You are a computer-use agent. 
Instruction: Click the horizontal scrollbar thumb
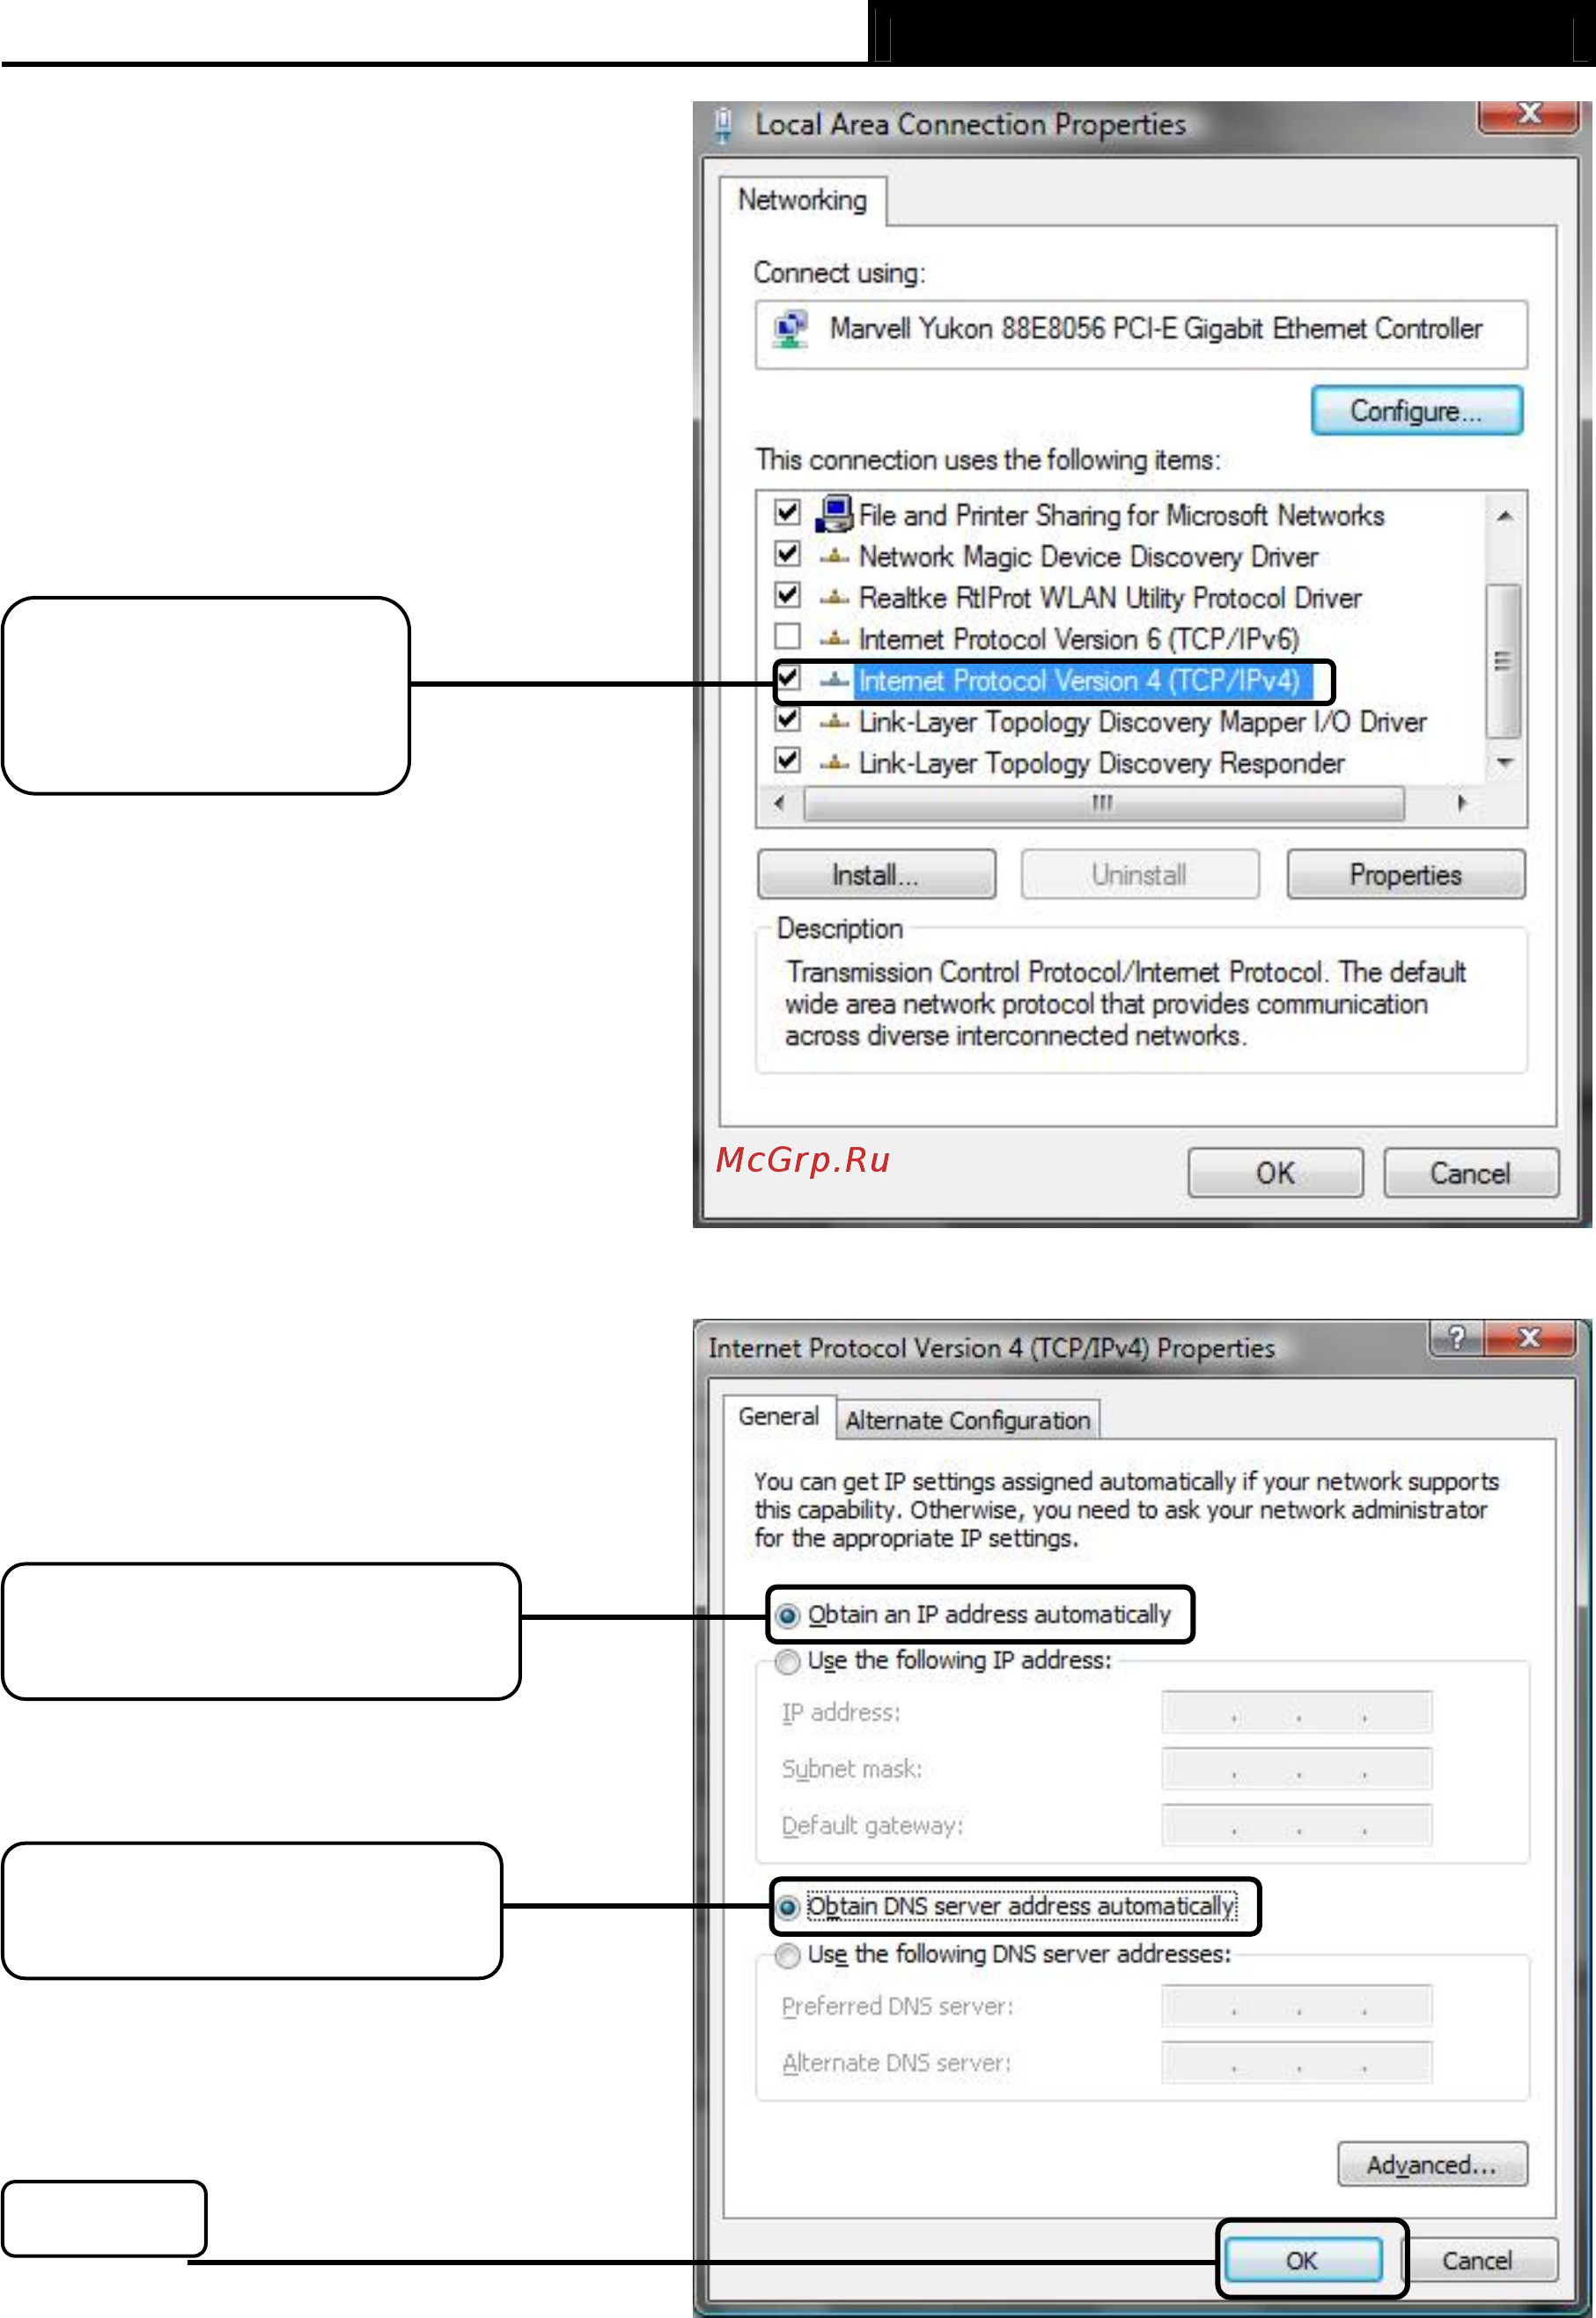pyautogui.click(x=1103, y=803)
